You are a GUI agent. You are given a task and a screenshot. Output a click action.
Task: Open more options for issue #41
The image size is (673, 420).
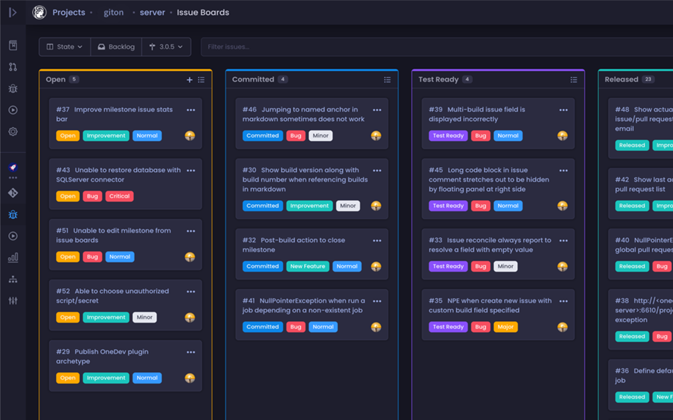[377, 301]
